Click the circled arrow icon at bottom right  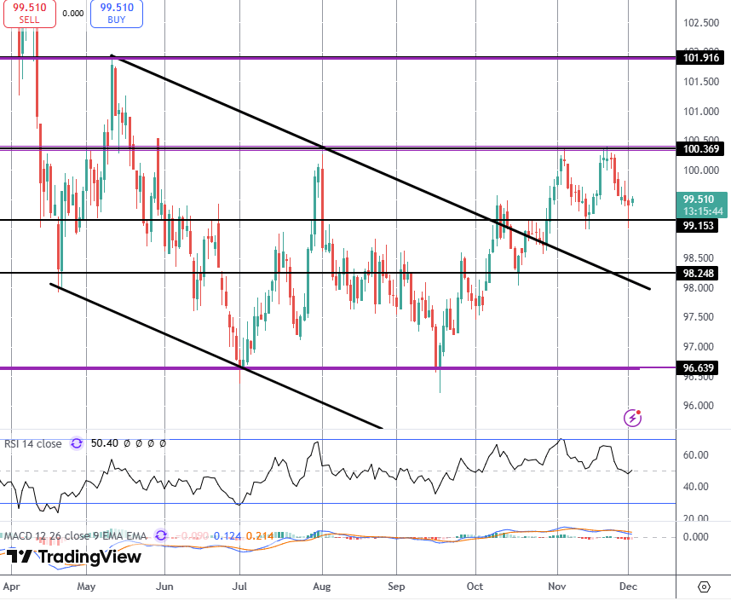[x=705, y=588]
